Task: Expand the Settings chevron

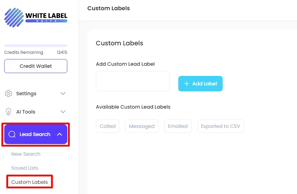Action: [63, 93]
